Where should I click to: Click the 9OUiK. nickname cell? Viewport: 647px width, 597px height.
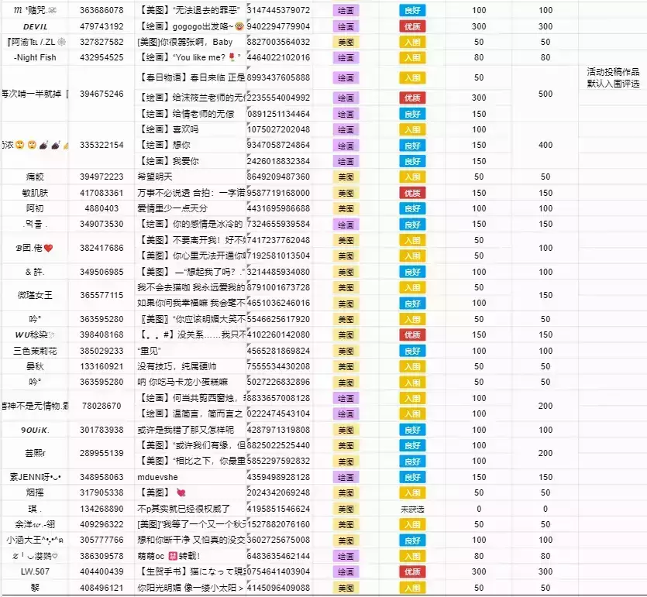(35, 430)
